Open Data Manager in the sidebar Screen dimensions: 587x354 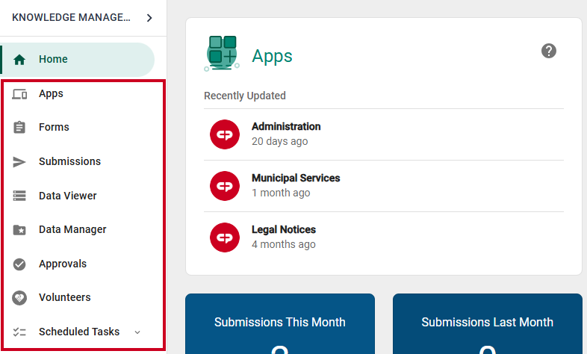[72, 230]
